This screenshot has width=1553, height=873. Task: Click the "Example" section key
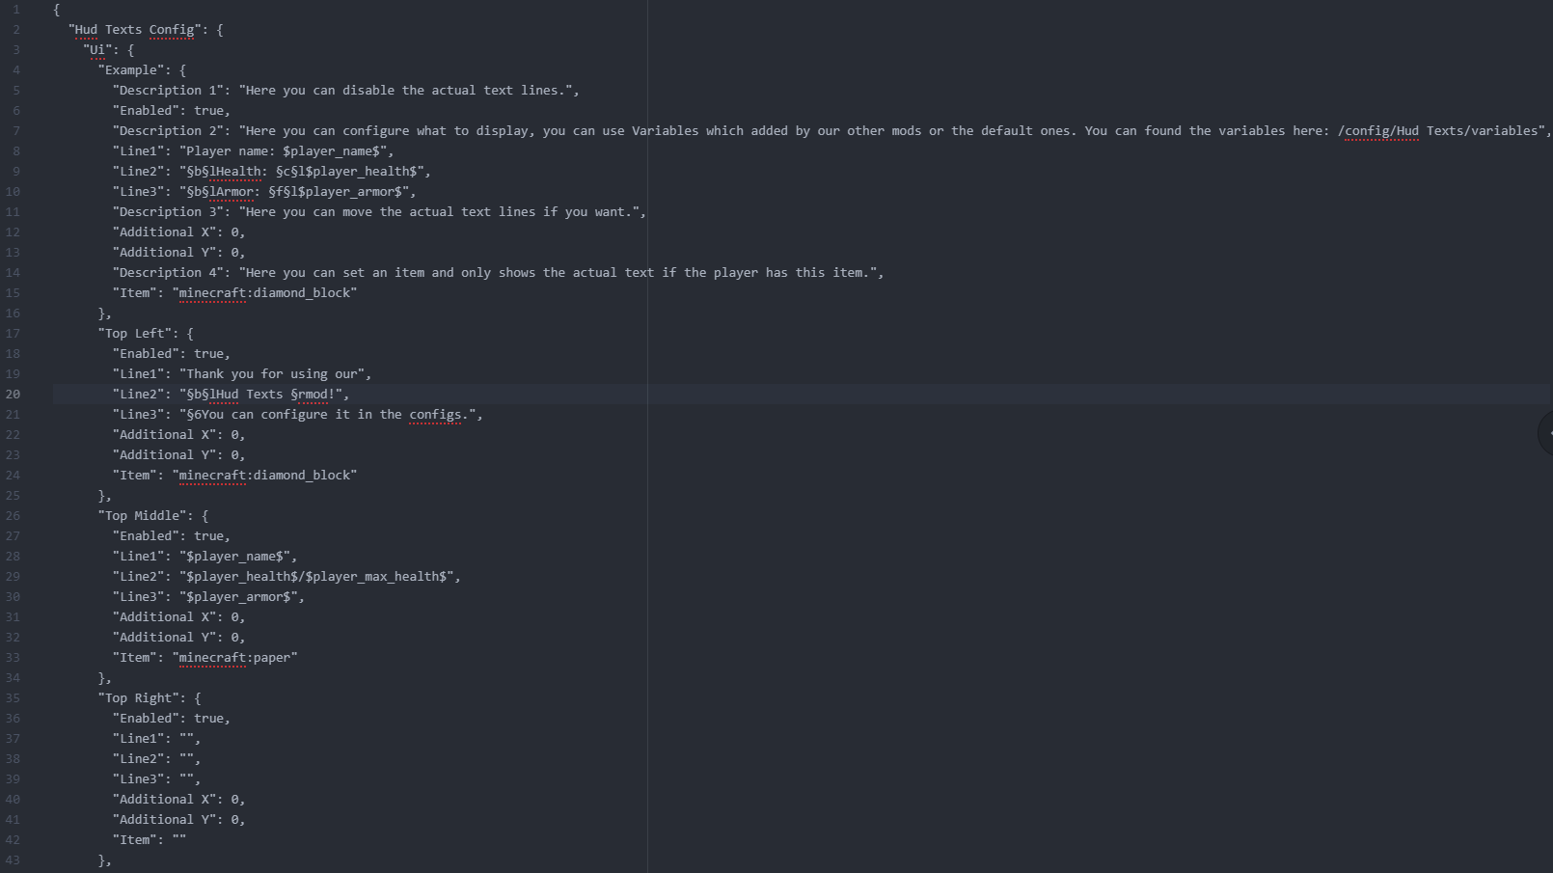(130, 70)
